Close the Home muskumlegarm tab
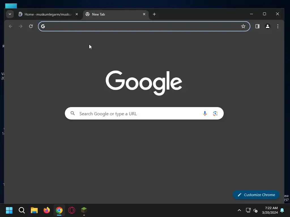This screenshot has width=290, height=217. [77, 14]
